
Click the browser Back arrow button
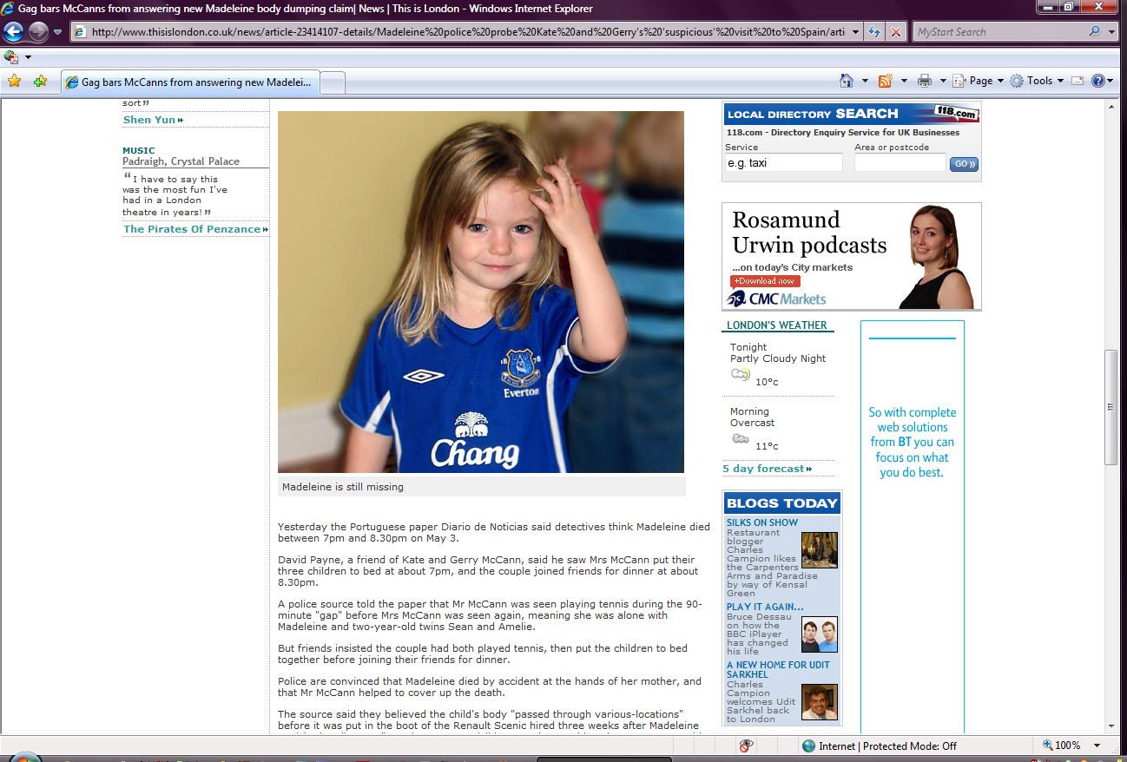coord(13,32)
